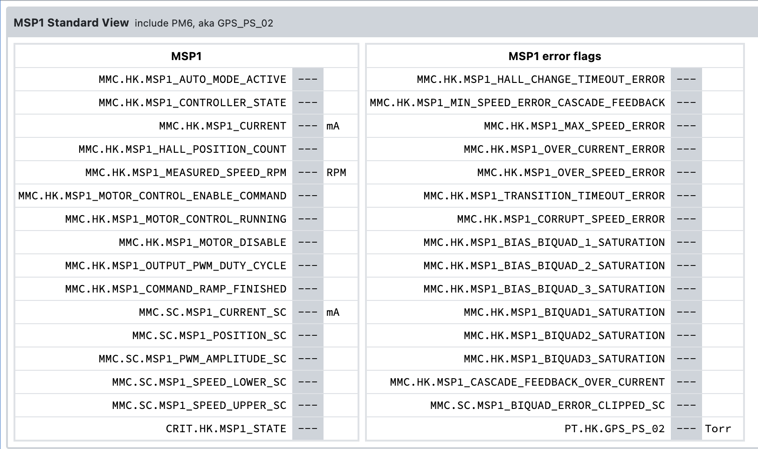Select the MMC.HK.MSP1_MAX_SPEED_ERROR label
Image resolution: width=758 pixels, height=449 pixels.
[x=574, y=126]
